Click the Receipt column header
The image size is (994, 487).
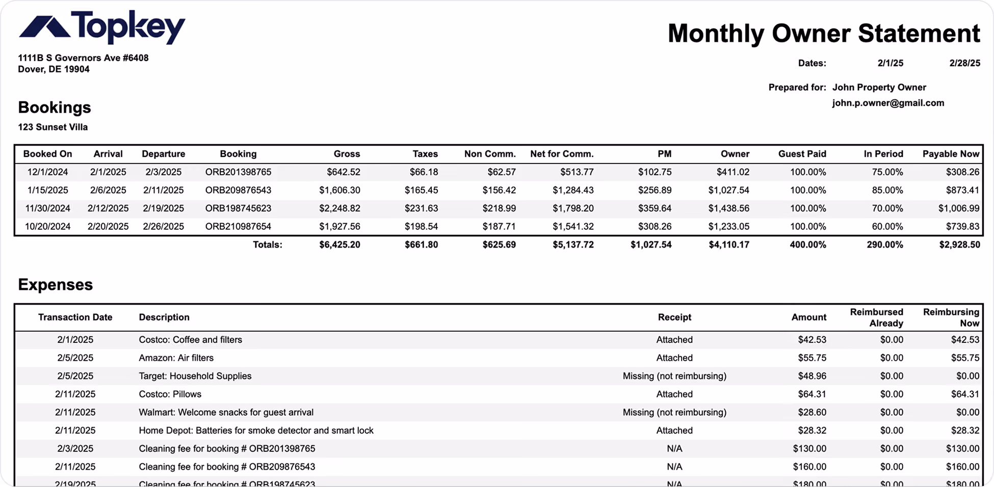674,317
